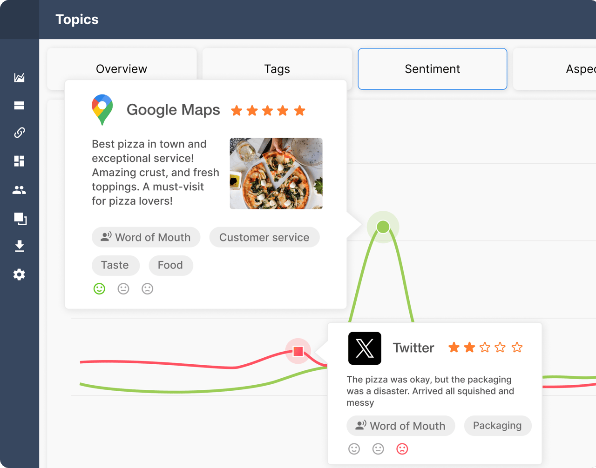Click the download sidebar icon
Viewport: 596px width, 468px height.
pyautogui.click(x=19, y=246)
